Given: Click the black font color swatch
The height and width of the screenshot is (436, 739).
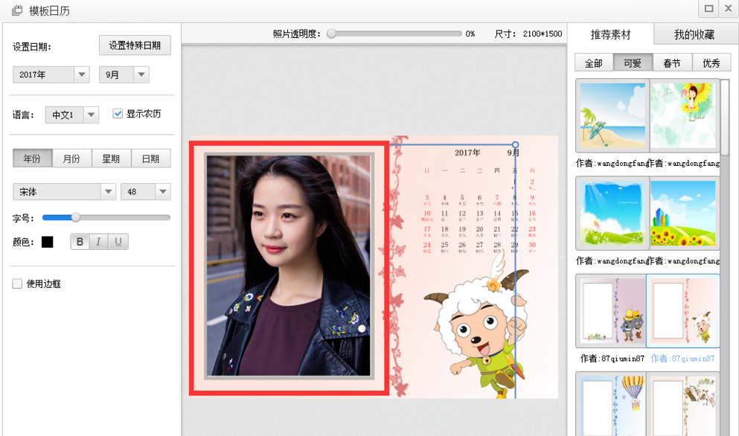Looking at the screenshot, I should (x=48, y=242).
